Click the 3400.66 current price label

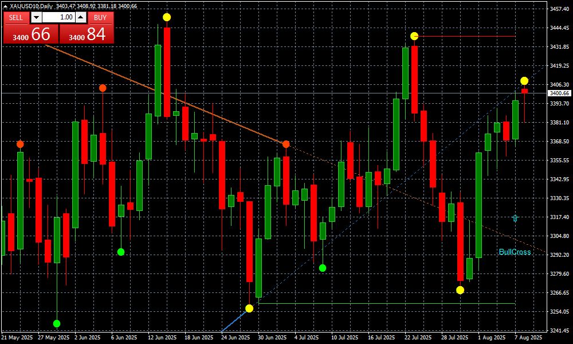[x=559, y=93]
